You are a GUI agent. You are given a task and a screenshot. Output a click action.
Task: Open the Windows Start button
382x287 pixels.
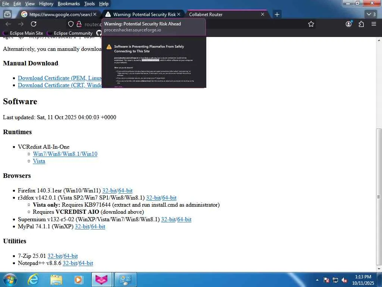point(10,280)
